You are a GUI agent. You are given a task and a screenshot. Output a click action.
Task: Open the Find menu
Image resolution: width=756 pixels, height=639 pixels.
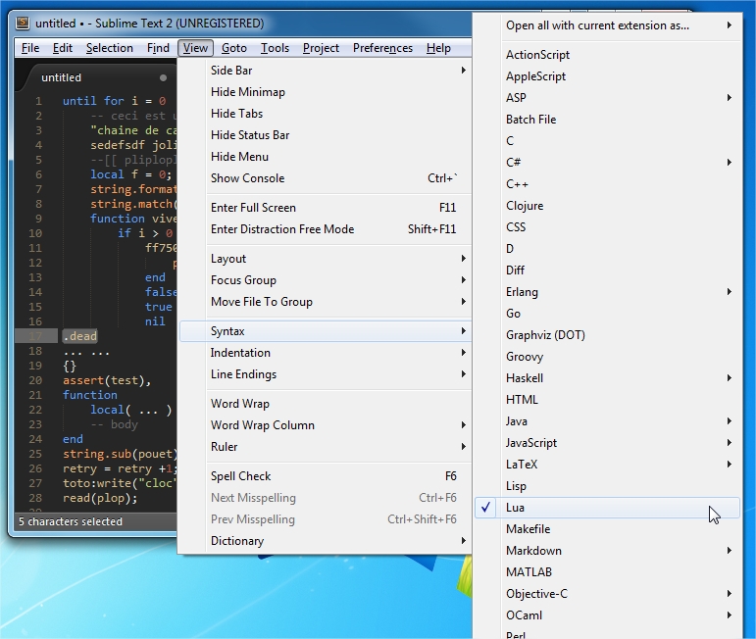click(158, 48)
